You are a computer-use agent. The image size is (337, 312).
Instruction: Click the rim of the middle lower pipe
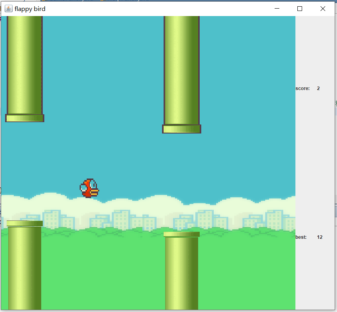[181, 233]
